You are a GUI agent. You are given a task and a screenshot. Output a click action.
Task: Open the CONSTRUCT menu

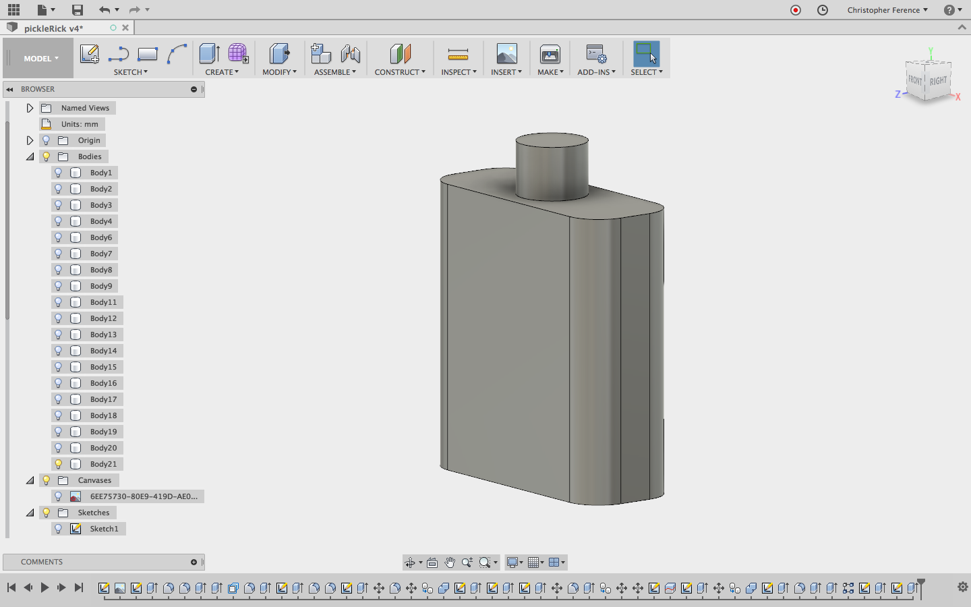tap(399, 72)
